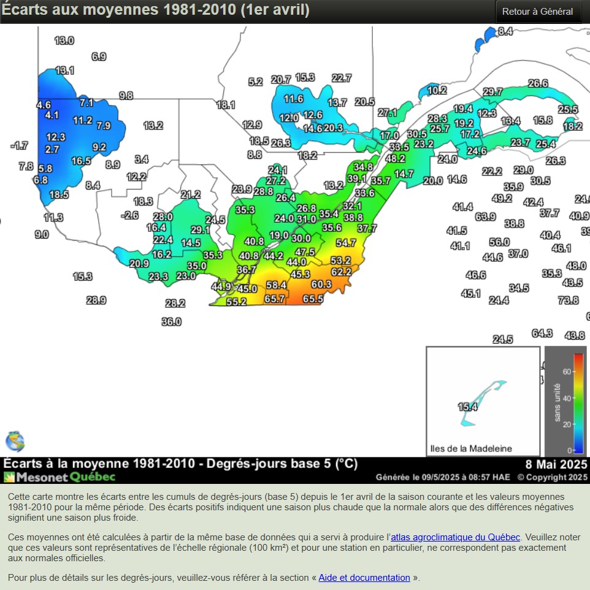Click the 65.5 value in the red zone

[x=313, y=299]
